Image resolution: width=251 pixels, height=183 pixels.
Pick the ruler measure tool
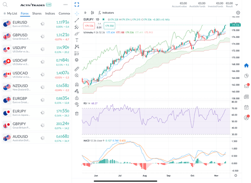pos(77,68)
